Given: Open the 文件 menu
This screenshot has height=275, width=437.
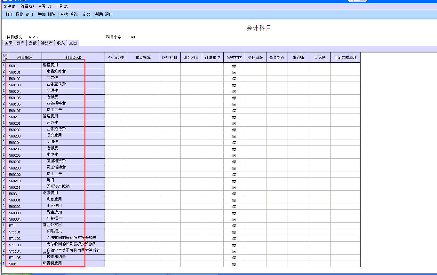Looking at the screenshot, I should click(x=10, y=6).
